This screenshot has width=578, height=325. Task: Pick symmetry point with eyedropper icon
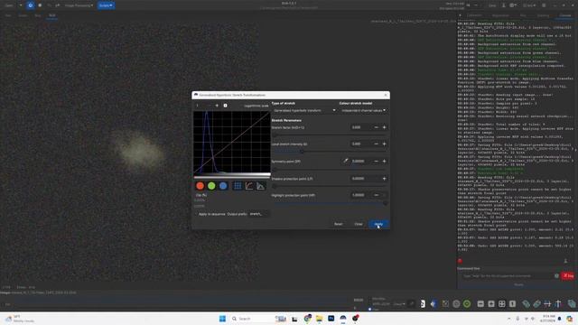pos(345,161)
